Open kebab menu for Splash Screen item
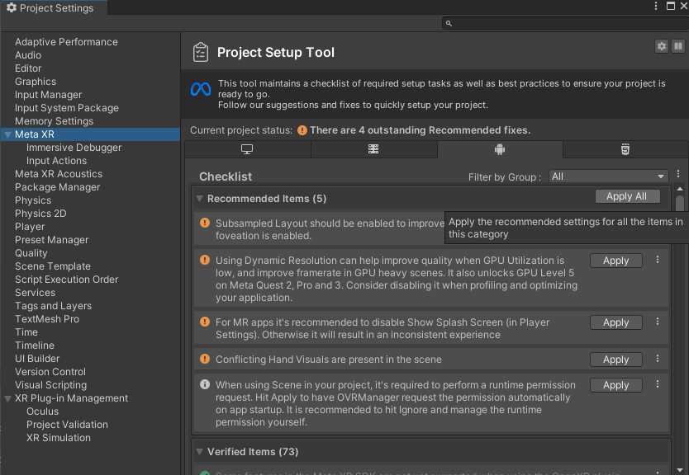Viewport: 689px width, 475px height. tap(658, 322)
